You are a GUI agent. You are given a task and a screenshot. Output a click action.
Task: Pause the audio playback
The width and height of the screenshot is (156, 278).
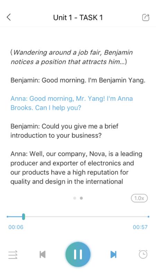[78, 254]
